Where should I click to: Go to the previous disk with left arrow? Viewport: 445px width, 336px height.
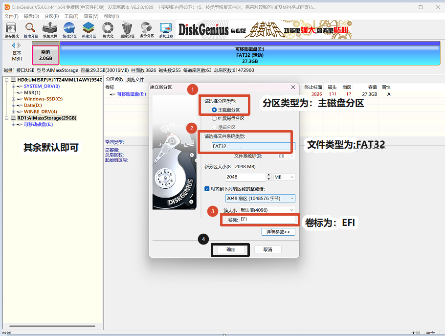click(x=14, y=45)
